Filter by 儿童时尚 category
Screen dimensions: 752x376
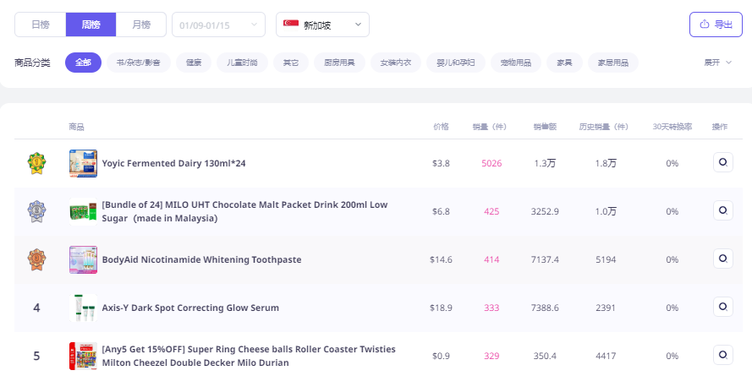(242, 63)
